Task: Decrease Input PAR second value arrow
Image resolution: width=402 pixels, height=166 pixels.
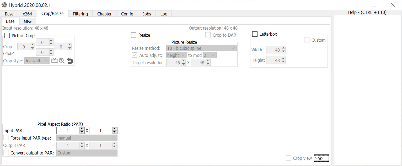Action: pyautogui.click(x=114, y=132)
